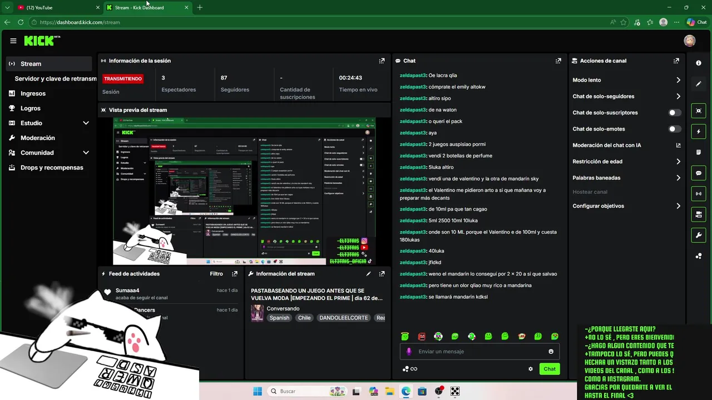
Task: Expand the Estudio sidebar section
Action: pos(86,123)
